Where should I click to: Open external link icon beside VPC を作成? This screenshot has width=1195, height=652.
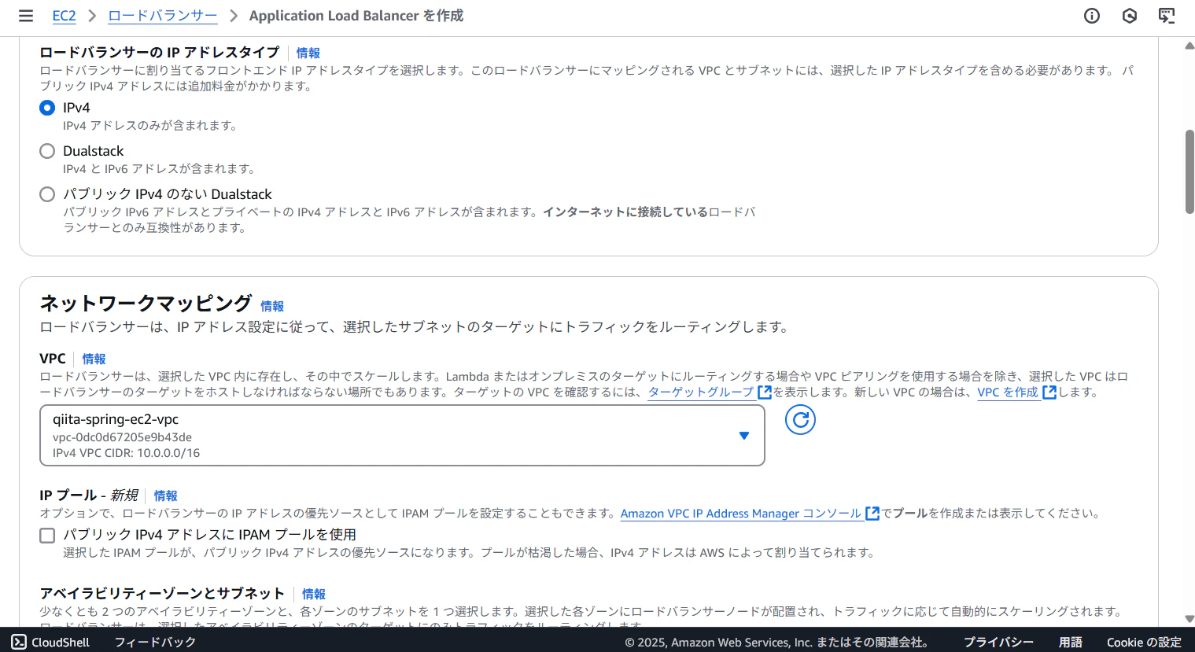1049,392
